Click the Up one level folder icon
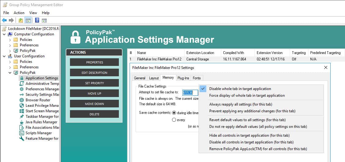 pyautogui.click(x=21, y=20)
